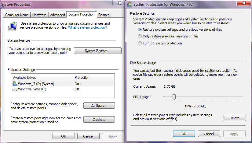Screen dimensions: 252x143
Task: Cancel the System Properties window
Action: 88,136
